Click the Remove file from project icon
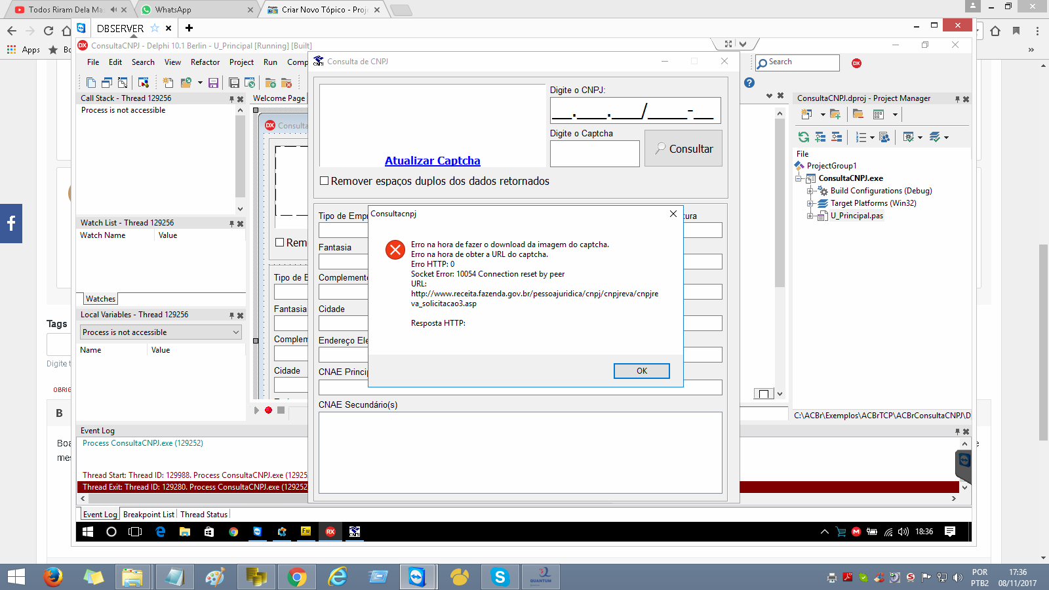Screen dimensions: 1049x590 (287, 83)
